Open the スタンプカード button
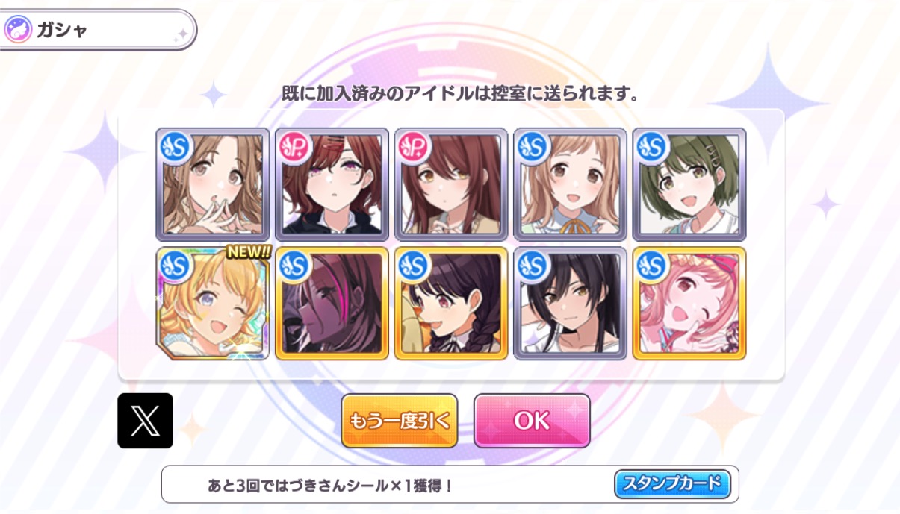 point(672,484)
